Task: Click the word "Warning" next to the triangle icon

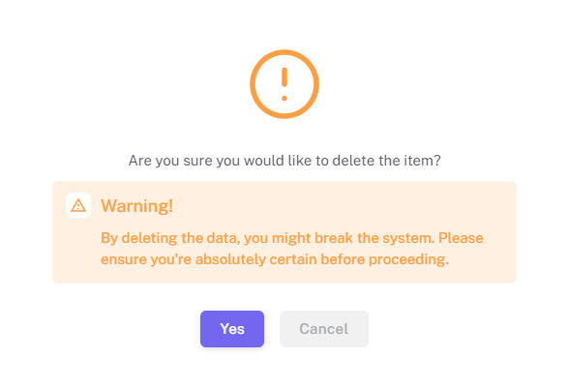Action: pos(134,206)
